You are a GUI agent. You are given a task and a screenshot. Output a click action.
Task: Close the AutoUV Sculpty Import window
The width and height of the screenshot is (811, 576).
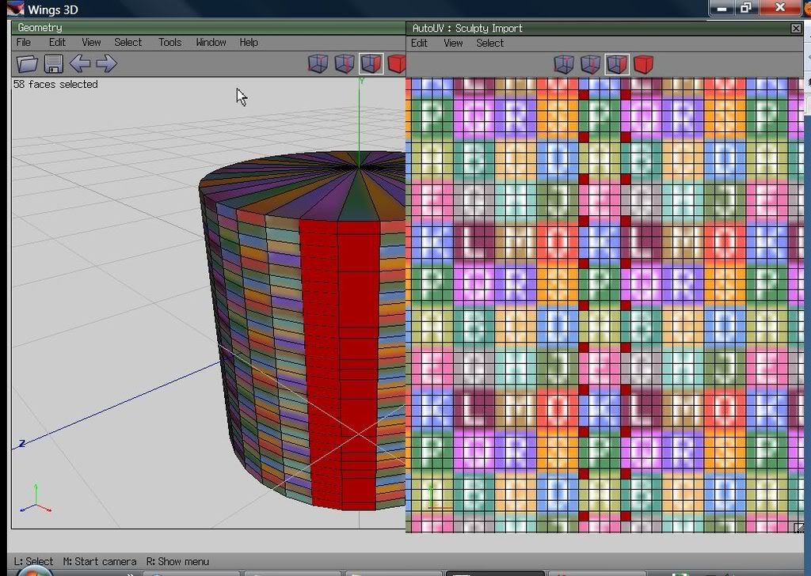click(796, 28)
